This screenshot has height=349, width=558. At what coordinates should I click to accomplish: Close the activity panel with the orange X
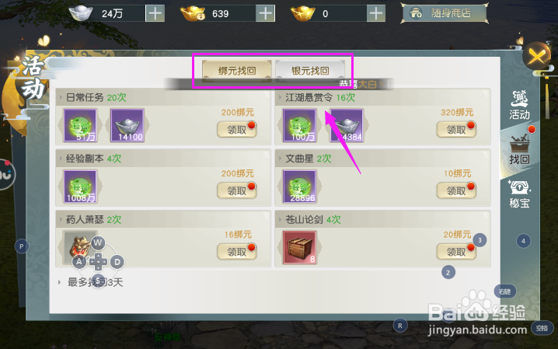point(537,56)
